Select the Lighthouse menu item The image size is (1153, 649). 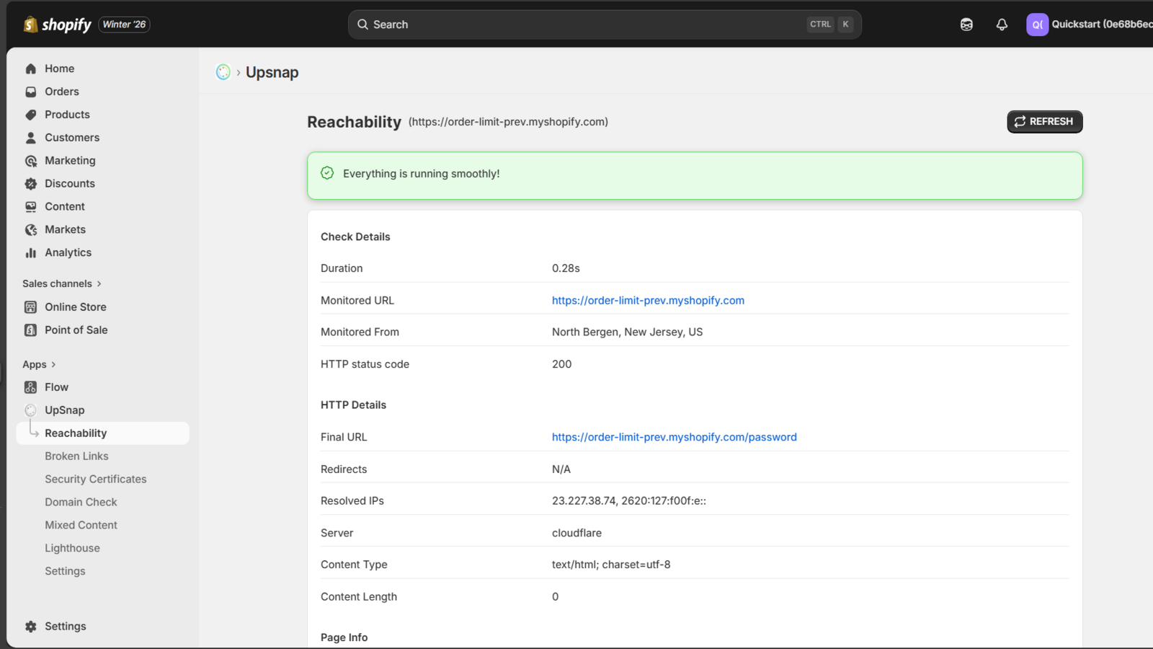click(72, 548)
